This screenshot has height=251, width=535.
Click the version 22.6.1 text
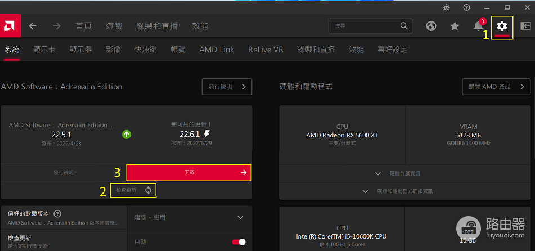click(190, 134)
